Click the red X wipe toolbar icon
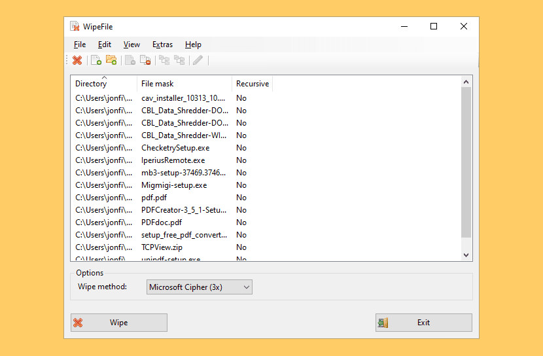The height and width of the screenshot is (356, 543). click(77, 60)
